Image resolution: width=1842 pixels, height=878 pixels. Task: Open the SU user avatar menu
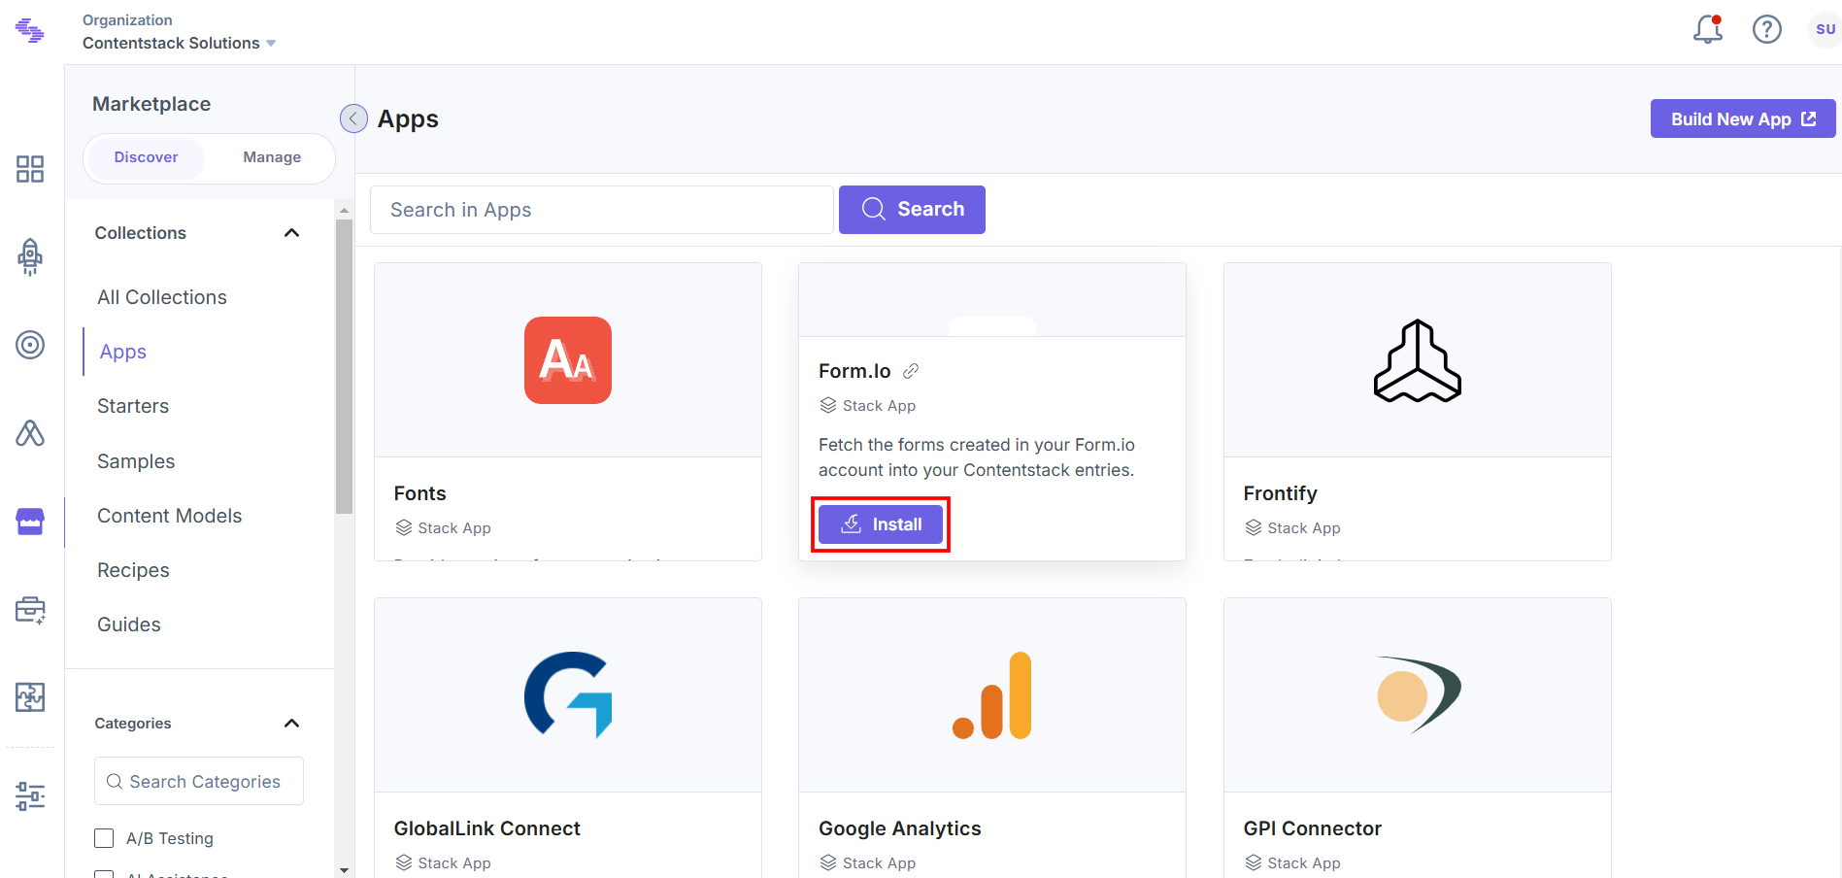click(x=1825, y=29)
